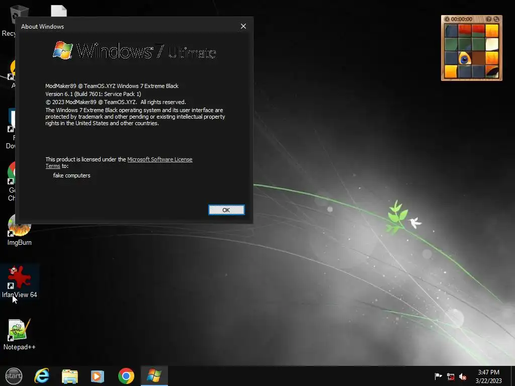
Task: Launch Internet Explorer from the taskbar
Action: (x=42, y=376)
